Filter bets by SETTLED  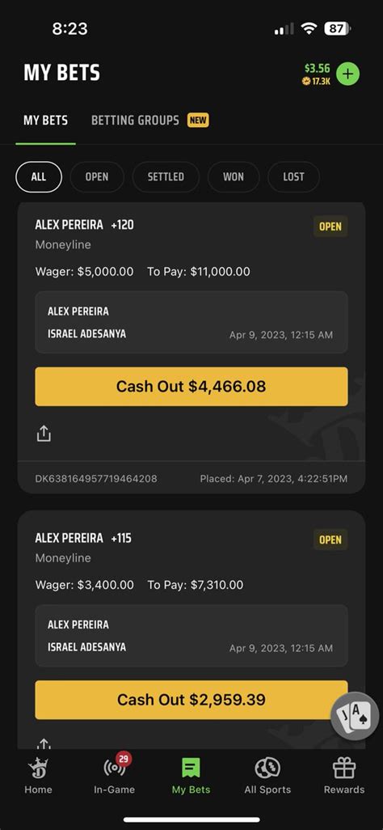click(166, 177)
